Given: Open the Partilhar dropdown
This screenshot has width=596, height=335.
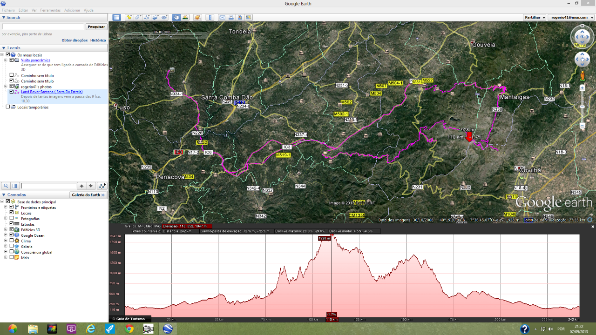Looking at the screenshot, I should point(535,18).
